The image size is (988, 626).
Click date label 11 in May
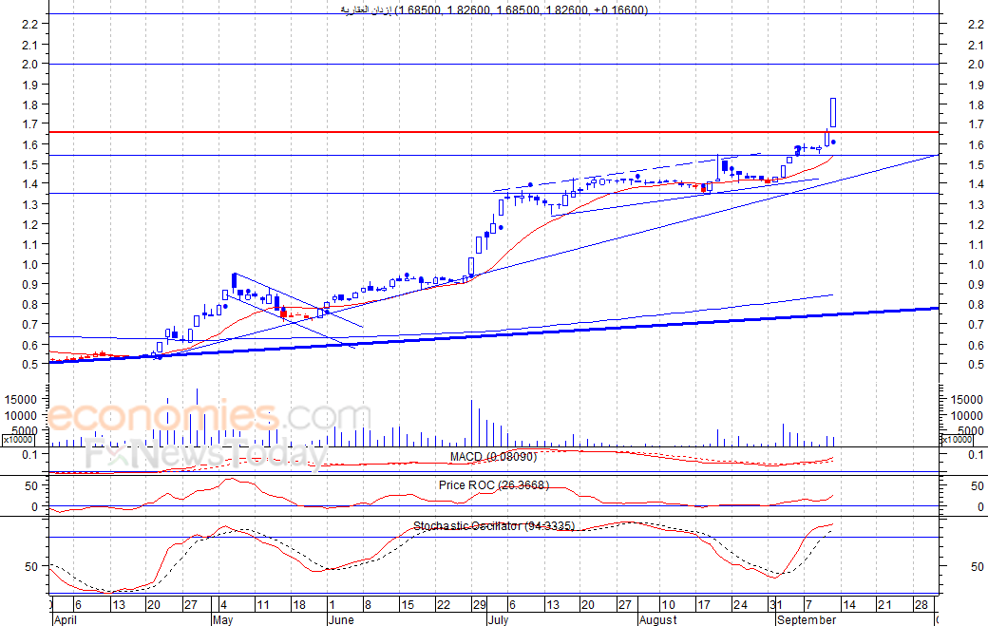click(262, 604)
